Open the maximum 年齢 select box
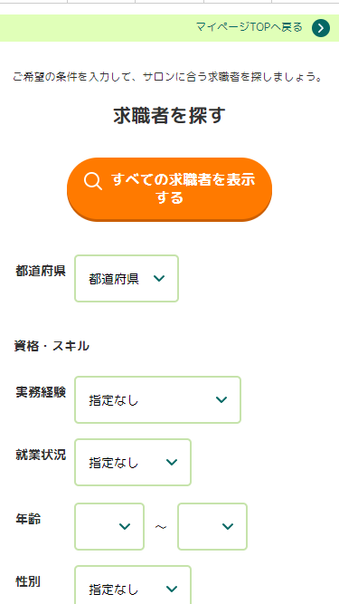339x604 pixels. 212,526
